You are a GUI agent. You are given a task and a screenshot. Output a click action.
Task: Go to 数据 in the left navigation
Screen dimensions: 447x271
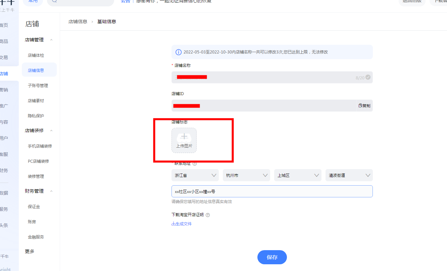4,193
